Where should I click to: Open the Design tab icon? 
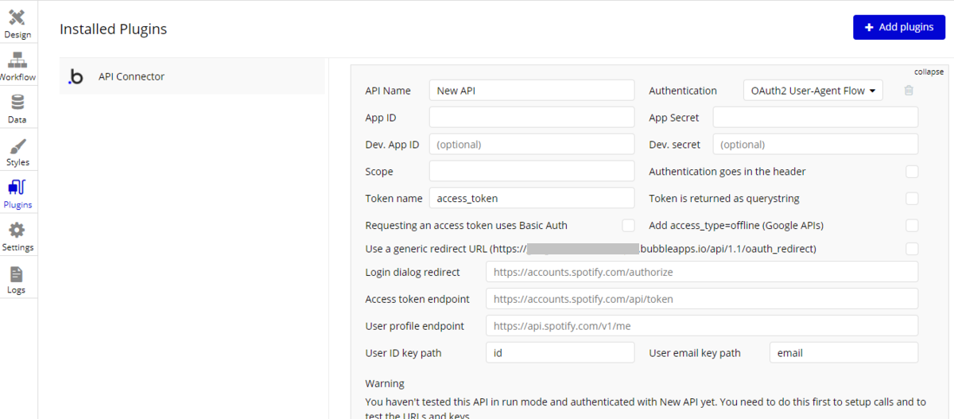coord(17,17)
